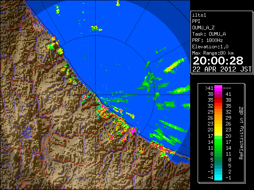The height and width of the screenshot is (190, 254).
Task: Pick the magenta swatch atop the reflectivity scale
Action: pos(218,88)
